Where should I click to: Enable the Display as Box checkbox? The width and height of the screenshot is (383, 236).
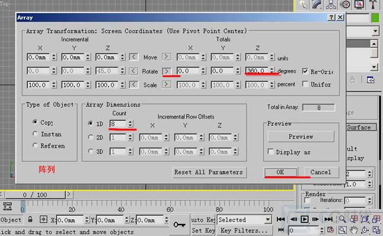tap(270, 152)
